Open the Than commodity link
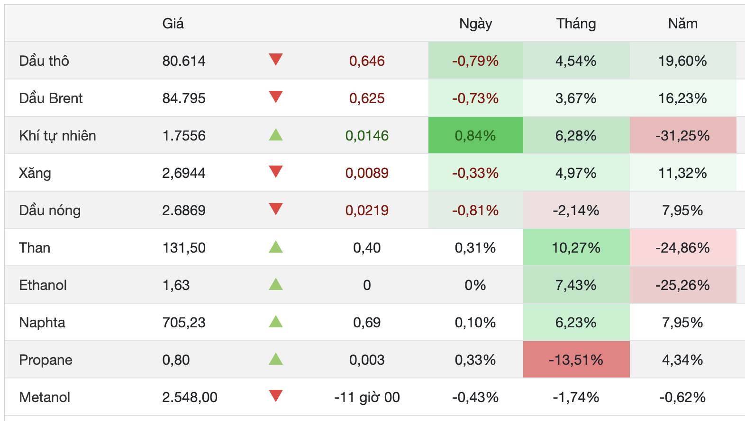This screenshot has height=421, width=745. coord(35,248)
